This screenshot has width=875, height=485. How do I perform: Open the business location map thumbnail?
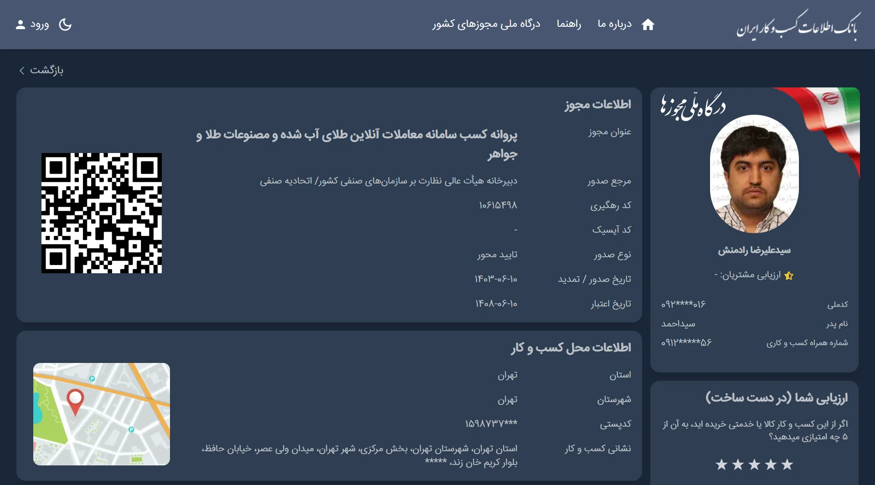point(102,414)
